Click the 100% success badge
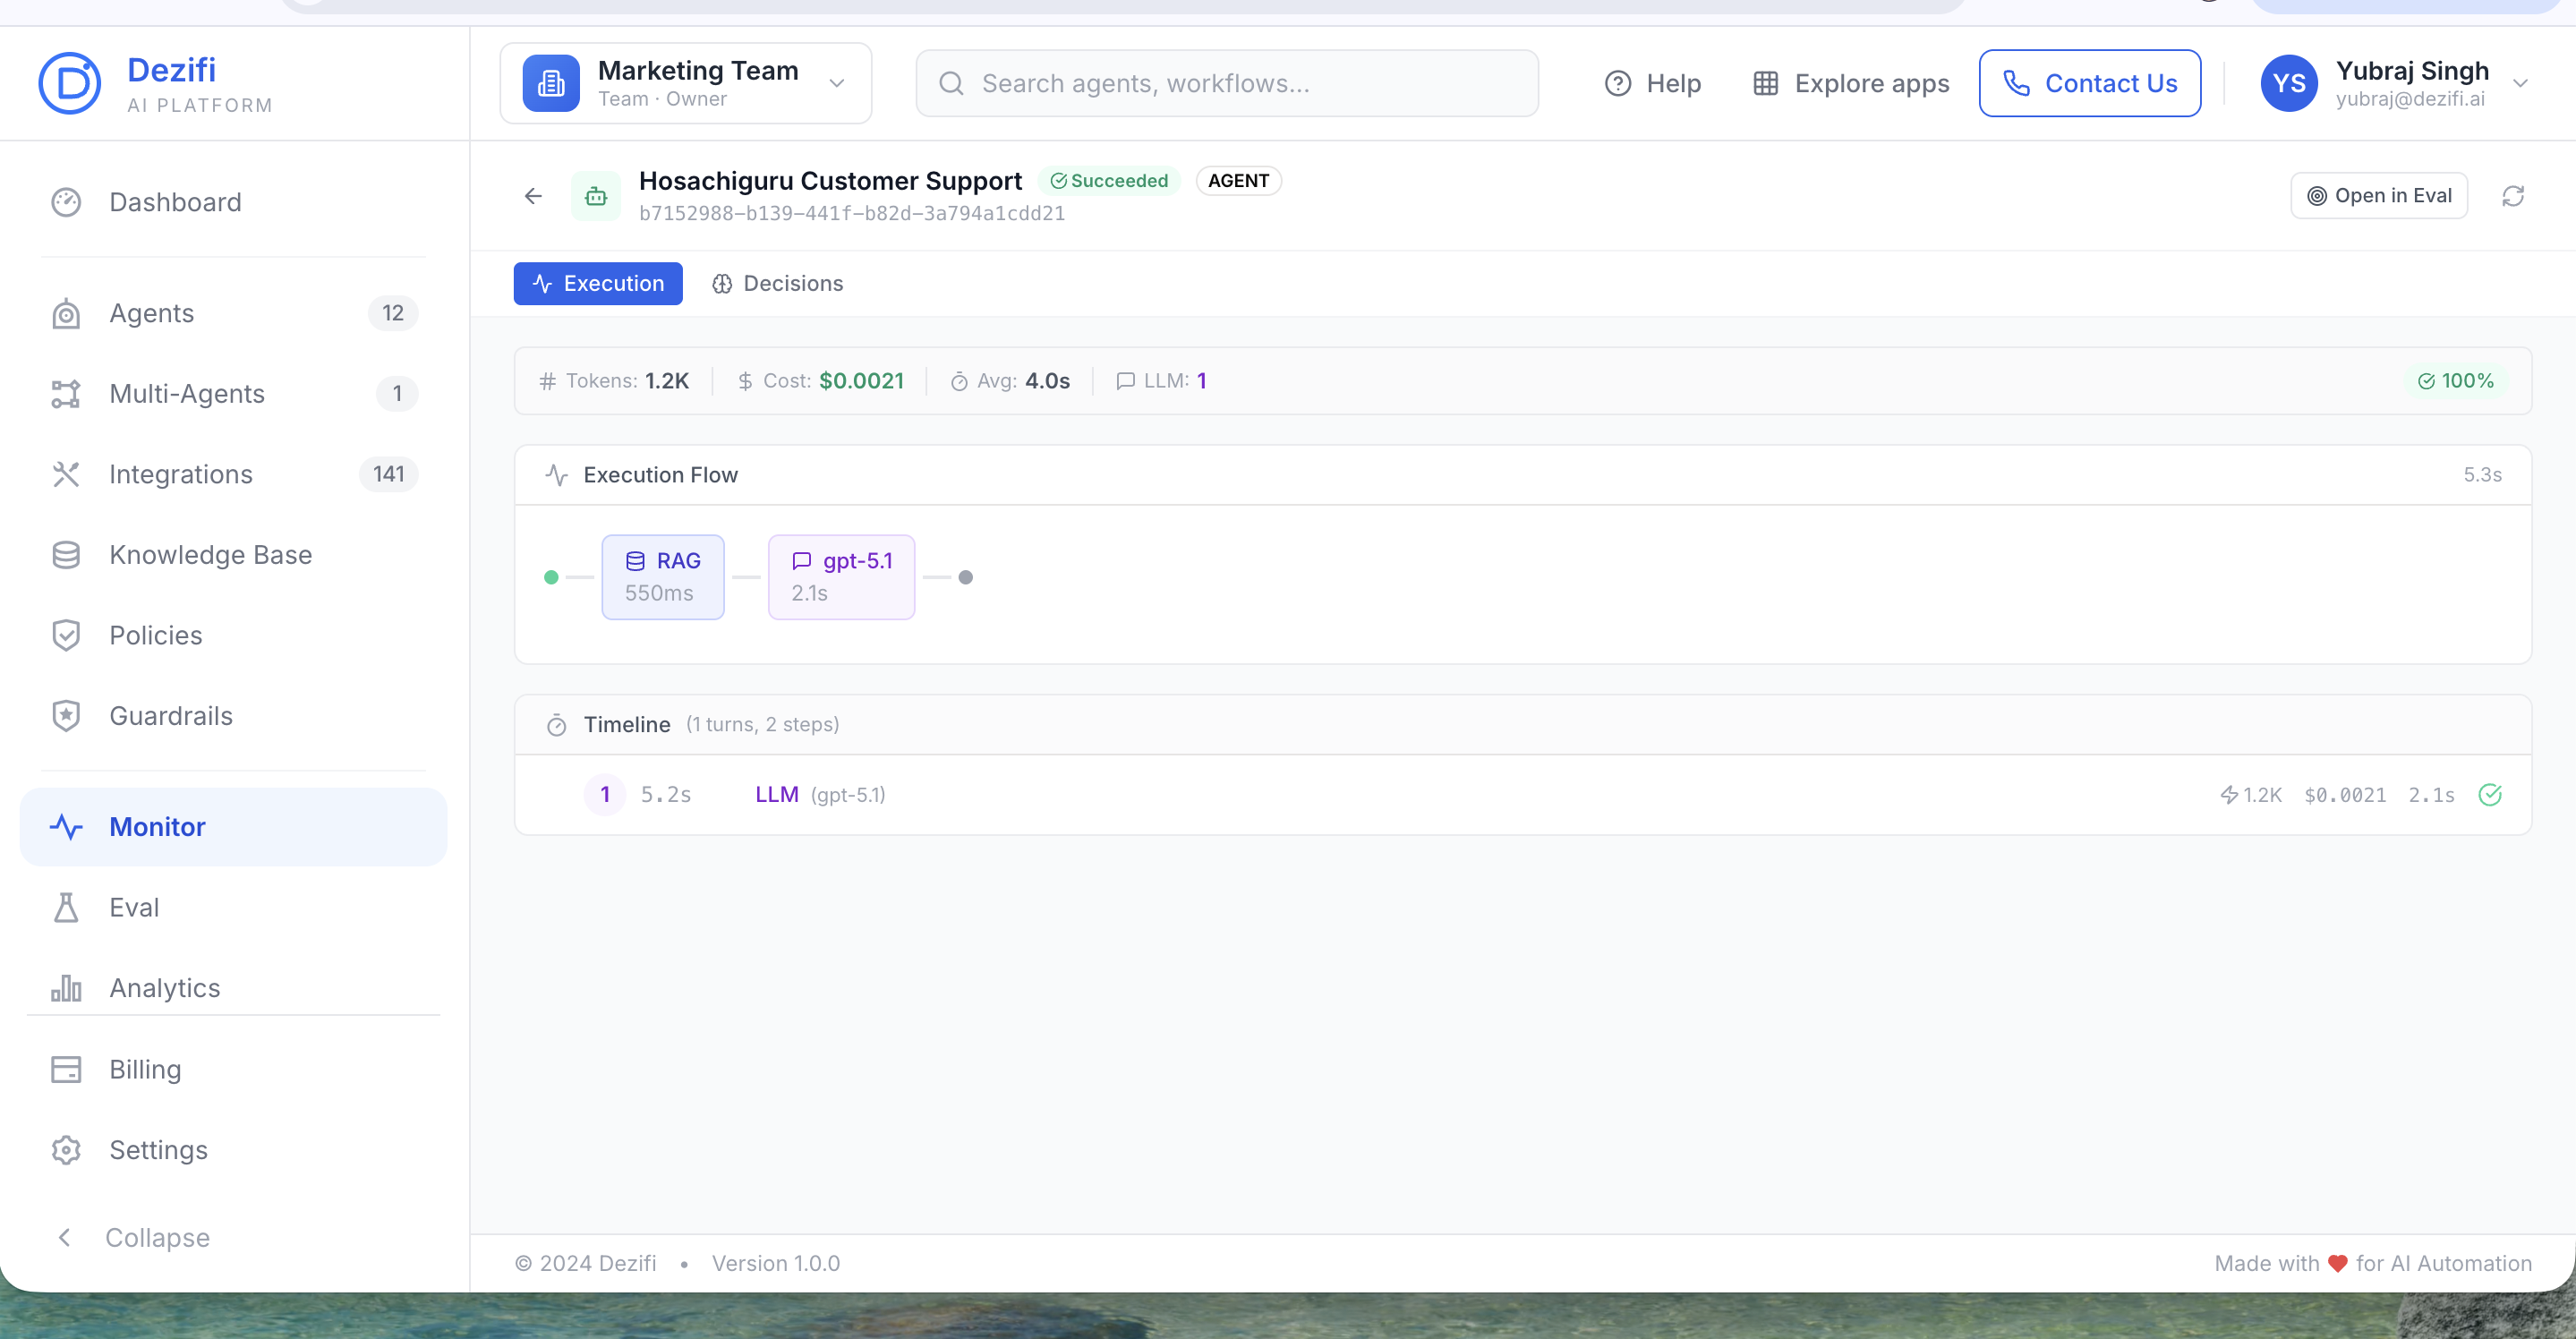 (2456, 381)
